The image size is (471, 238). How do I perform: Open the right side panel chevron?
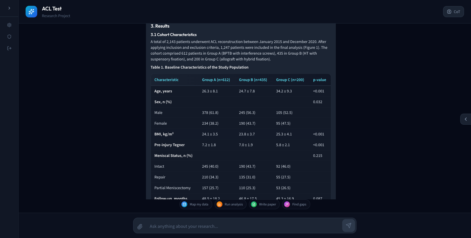pyautogui.click(x=465, y=119)
